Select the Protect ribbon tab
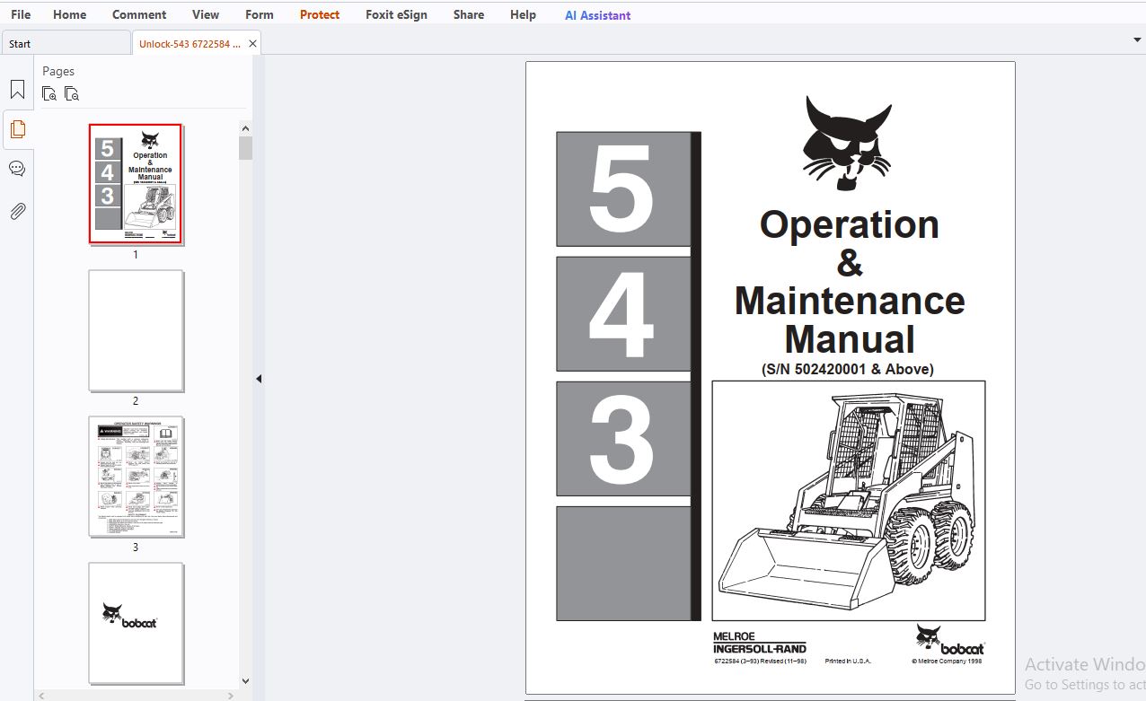The width and height of the screenshot is (1146, 701). [320, 14]
